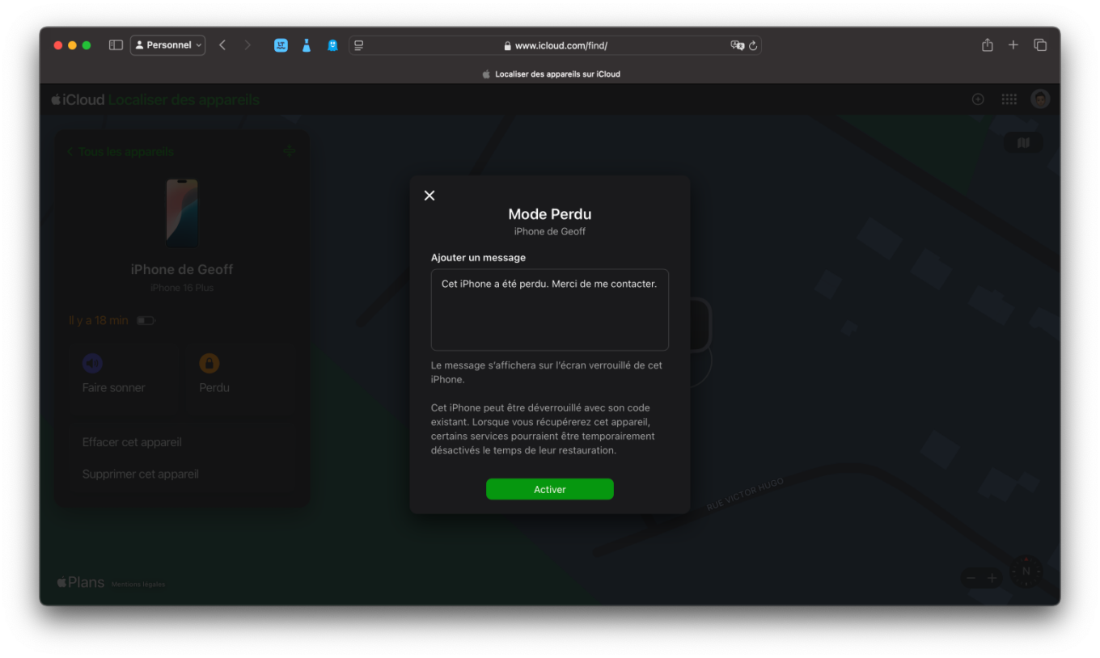Zoom out the map with minus button
1100x658 pixels.
971,578
